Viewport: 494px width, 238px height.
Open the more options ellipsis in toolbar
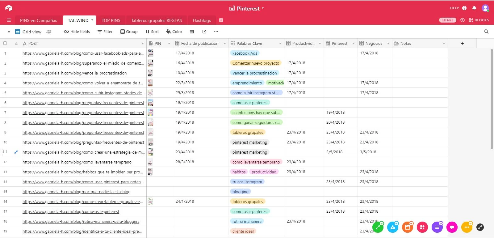pos(216,32)
